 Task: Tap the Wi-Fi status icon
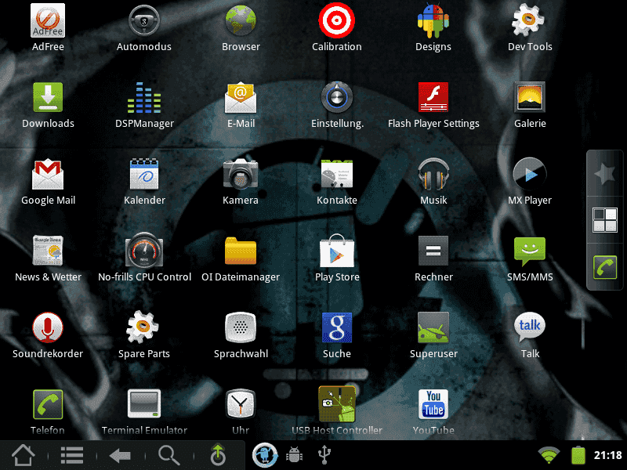point(549,455)
